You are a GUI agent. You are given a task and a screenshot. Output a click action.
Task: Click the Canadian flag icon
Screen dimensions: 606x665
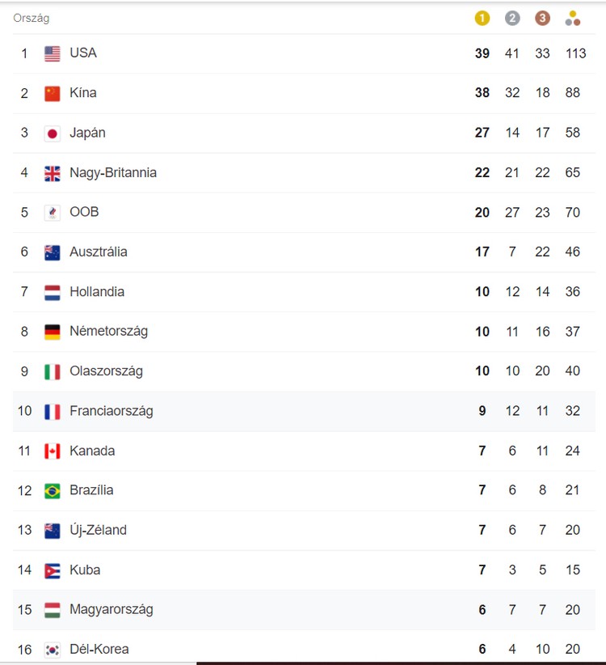tap(53, 451)
